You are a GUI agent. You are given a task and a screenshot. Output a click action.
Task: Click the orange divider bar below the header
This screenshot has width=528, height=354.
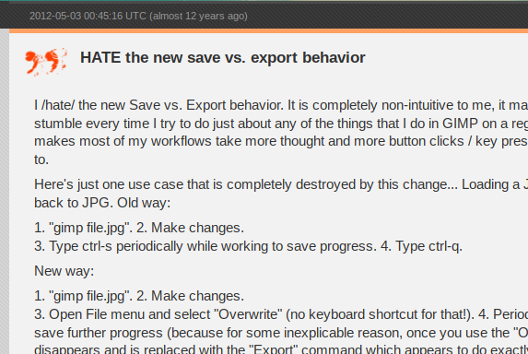click(269, 30)
